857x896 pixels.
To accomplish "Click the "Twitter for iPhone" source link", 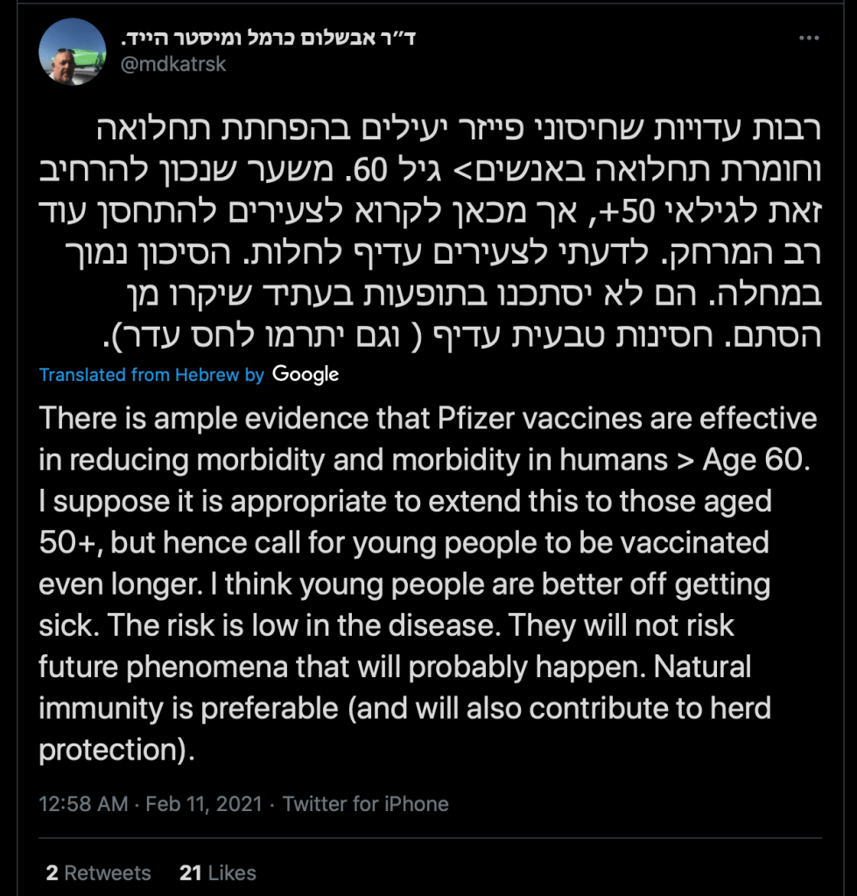I will [x=365, y=803].
